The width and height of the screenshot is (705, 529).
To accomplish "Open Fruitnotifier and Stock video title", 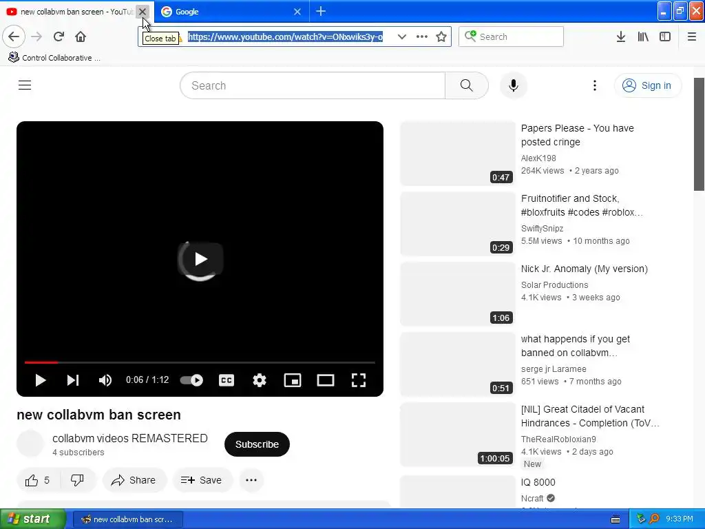I will click(x=582, y=205).
